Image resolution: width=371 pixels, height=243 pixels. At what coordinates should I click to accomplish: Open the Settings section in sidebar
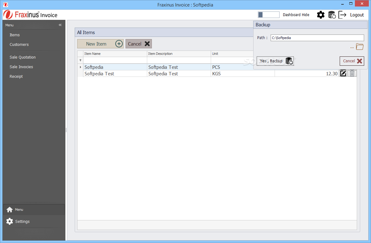coord(34,222)
